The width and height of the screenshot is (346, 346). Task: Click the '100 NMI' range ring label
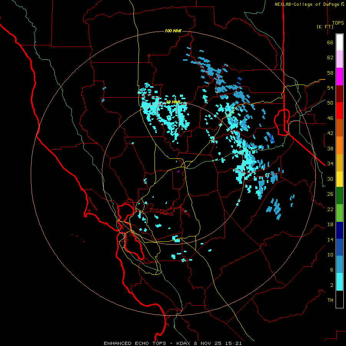[x=173, y=31]
